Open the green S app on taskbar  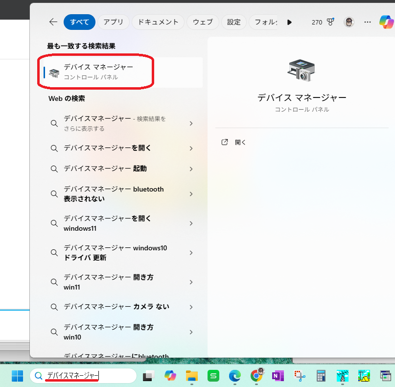click(213, 376)
